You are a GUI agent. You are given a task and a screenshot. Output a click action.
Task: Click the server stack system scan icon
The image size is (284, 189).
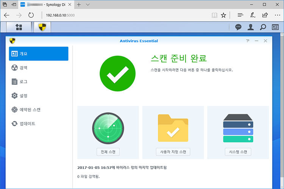coord(238,128)
